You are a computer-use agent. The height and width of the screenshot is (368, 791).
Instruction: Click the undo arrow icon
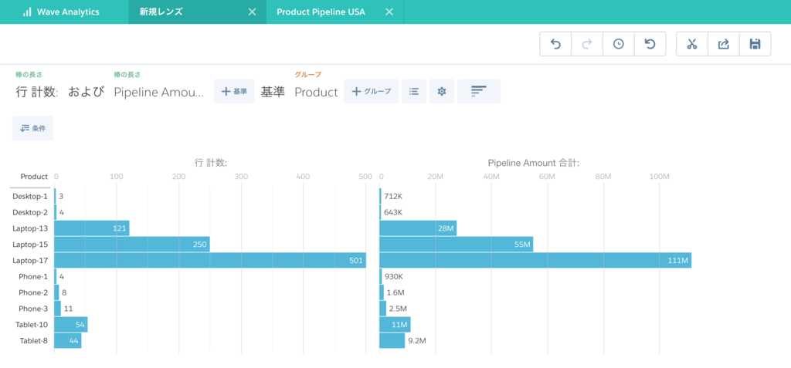555,44
